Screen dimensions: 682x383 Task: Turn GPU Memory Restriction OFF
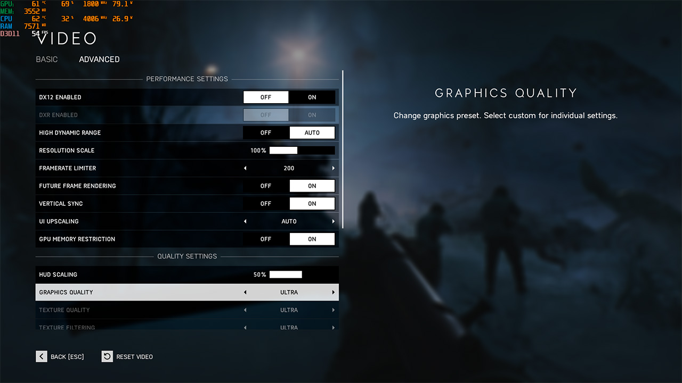pos(266,239)
